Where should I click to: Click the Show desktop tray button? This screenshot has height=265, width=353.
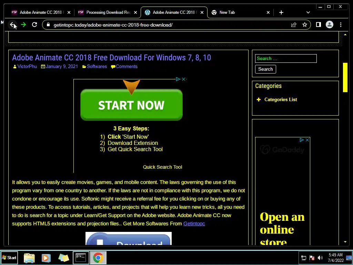click(349, 257)
